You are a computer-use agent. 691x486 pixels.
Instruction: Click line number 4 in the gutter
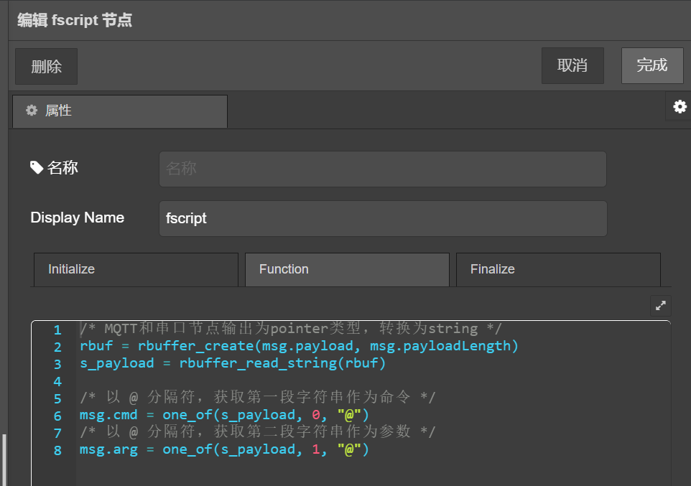(x=57, y=381)
